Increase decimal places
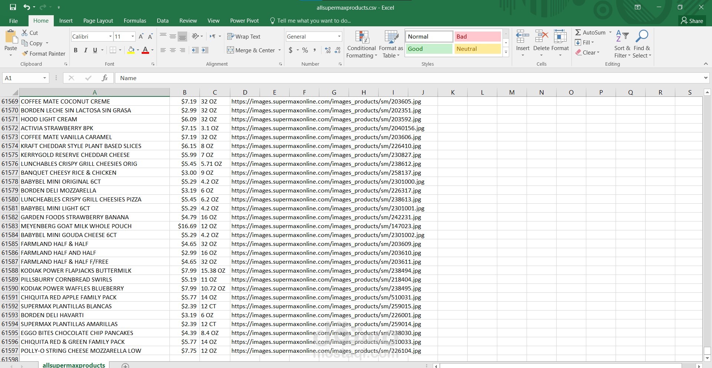Screen dimensions: 712x368 click(328, 50)
